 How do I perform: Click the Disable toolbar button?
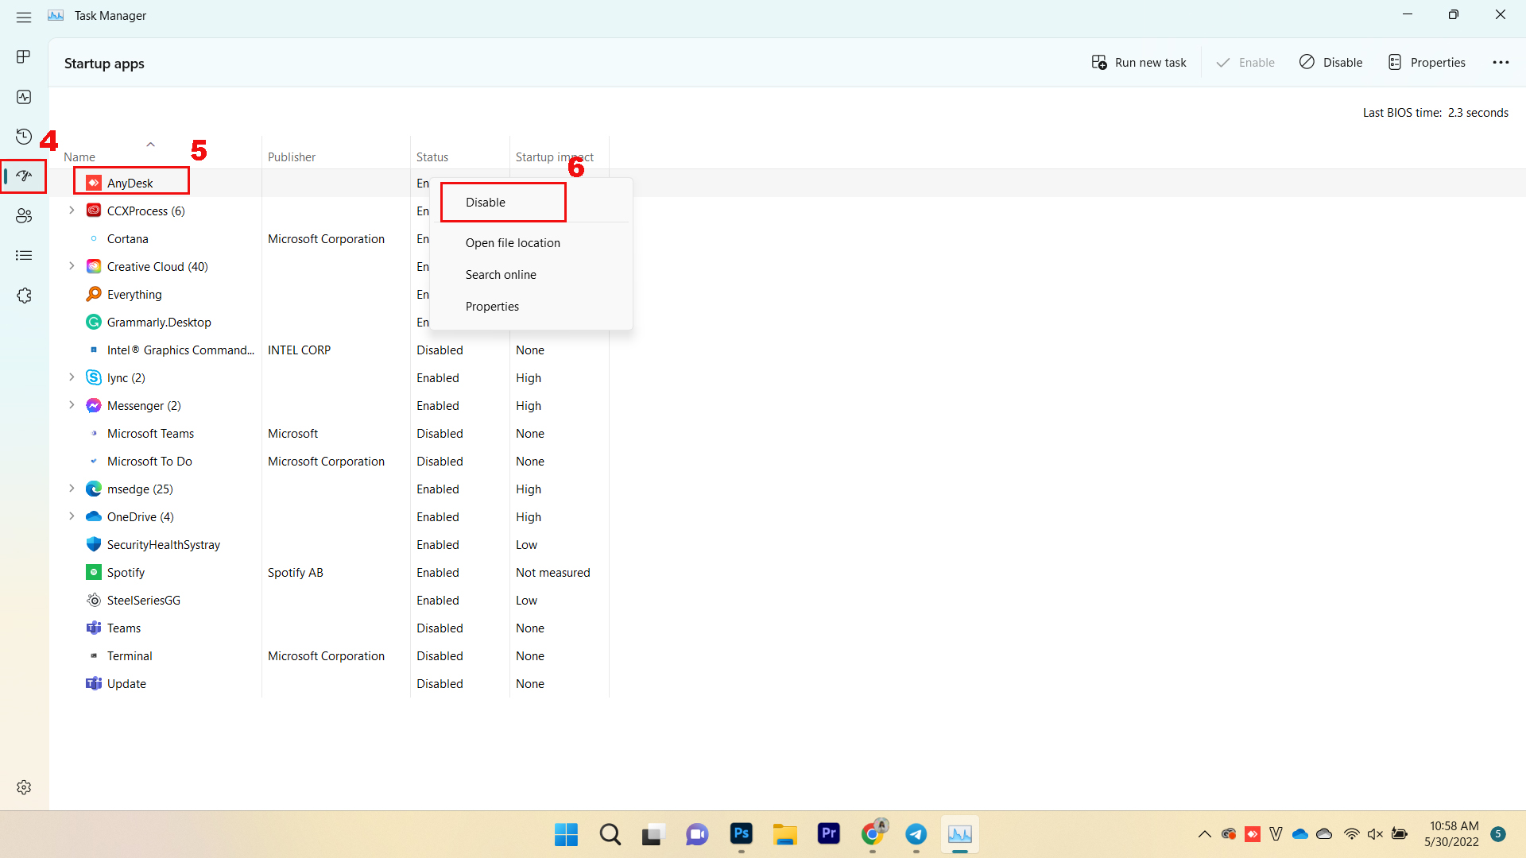[x=1330, y=62]
